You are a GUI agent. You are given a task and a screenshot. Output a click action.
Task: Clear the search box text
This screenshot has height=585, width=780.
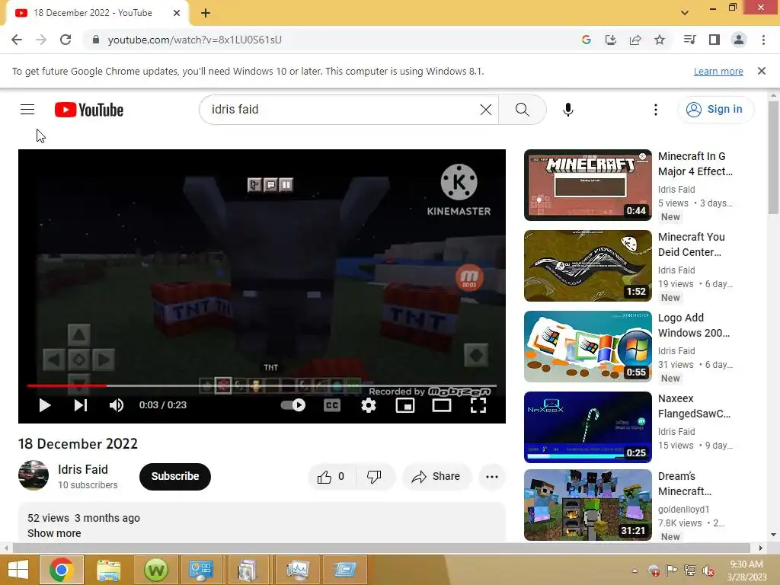coord(486,110)
